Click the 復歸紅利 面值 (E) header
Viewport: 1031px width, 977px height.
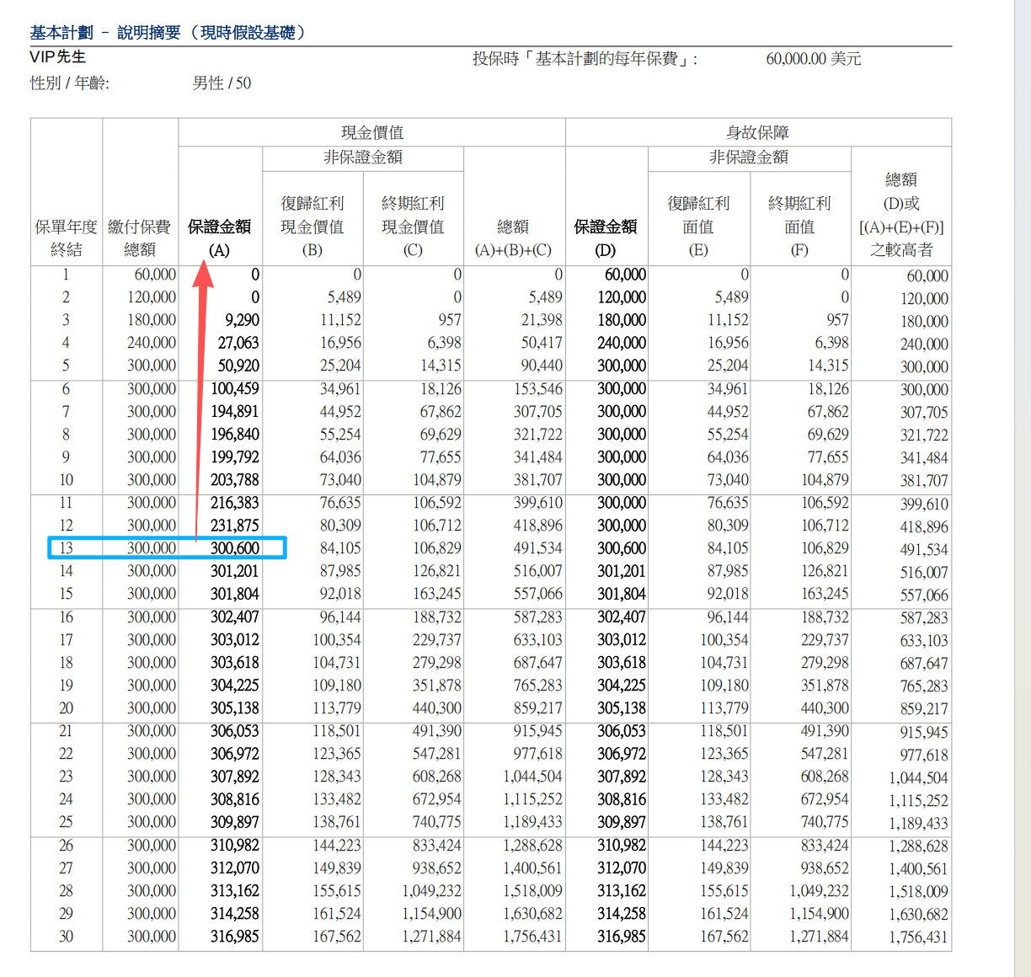point(698,226)
